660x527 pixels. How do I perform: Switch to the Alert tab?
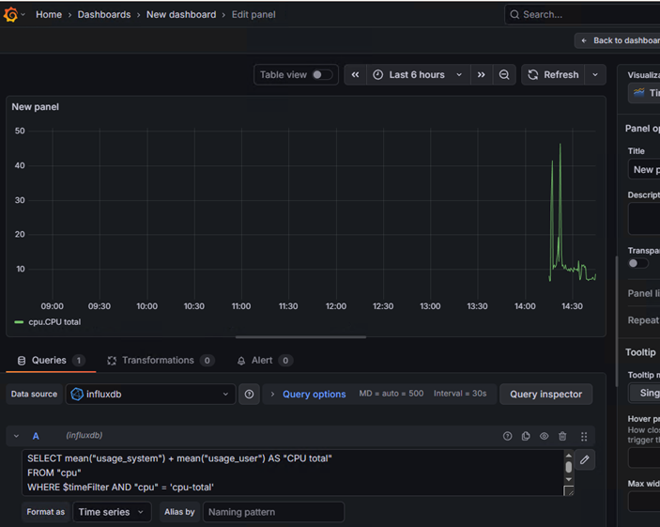(x=264, y=360)
